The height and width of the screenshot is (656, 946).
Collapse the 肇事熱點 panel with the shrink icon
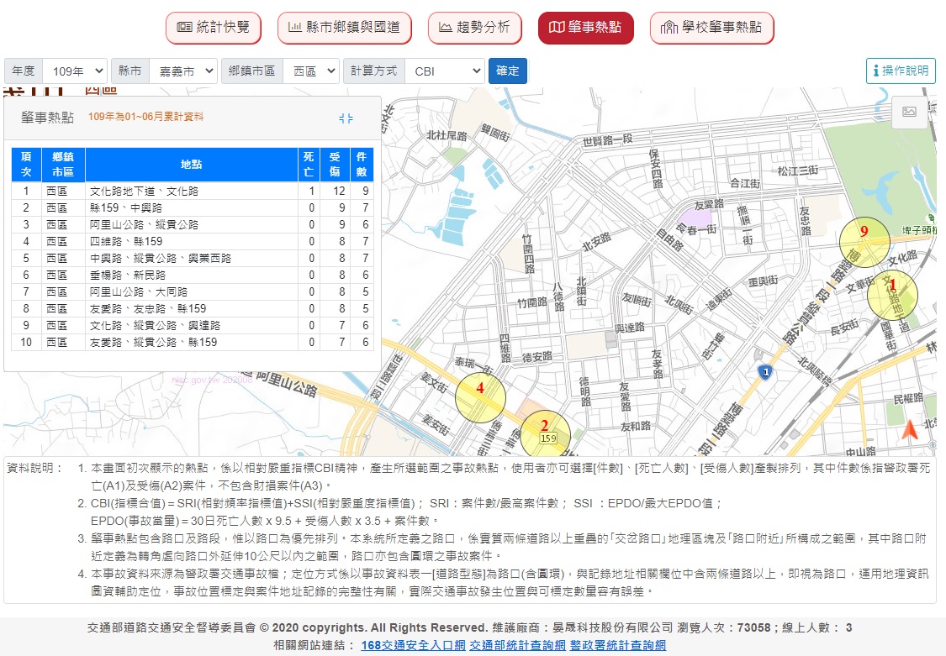click(x=346, y=118)
